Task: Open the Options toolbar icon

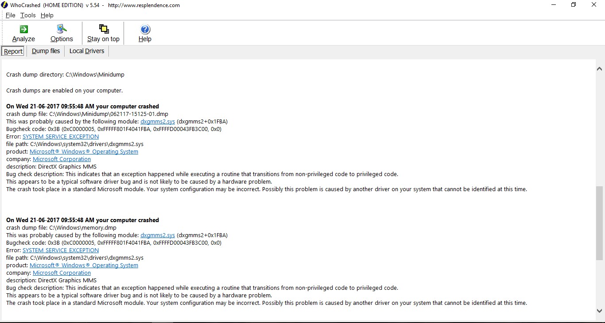Action: (62, 30)
